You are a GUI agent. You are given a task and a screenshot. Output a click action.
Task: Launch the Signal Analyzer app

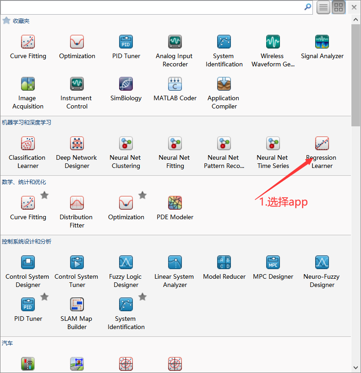tap(322, 47)
